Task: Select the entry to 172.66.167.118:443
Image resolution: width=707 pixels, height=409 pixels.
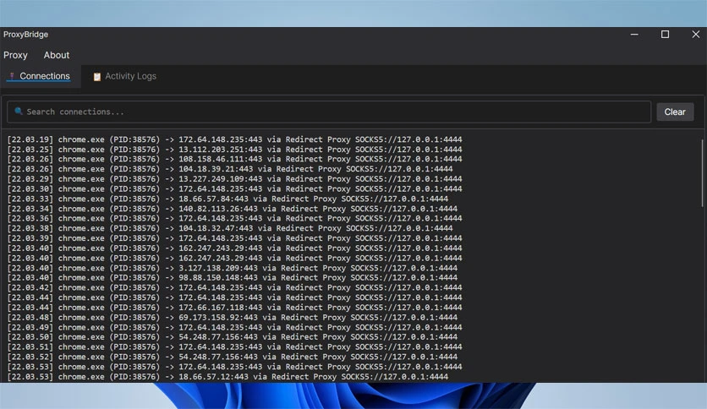Action: [234, 308]
